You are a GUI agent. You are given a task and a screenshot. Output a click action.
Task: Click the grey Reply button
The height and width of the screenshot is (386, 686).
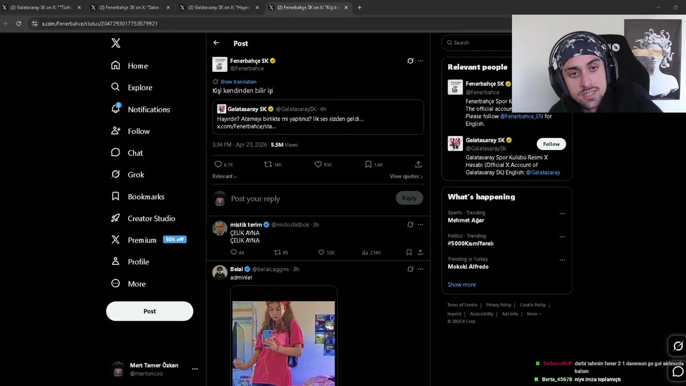click(409, 198)
